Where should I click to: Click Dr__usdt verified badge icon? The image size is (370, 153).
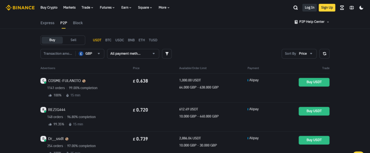(67, 139)
